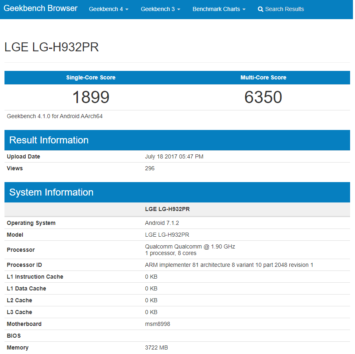Click the Views label
This screenshot has width=355, height=354.
[15, 168]
